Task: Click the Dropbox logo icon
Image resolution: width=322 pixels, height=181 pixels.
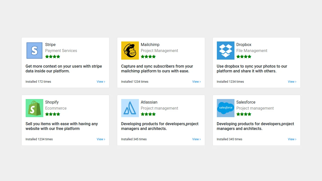Action: pos(225,50)
